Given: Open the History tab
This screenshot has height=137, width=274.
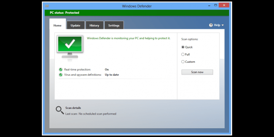Looking at the screenshot, I should coord(94,25).
